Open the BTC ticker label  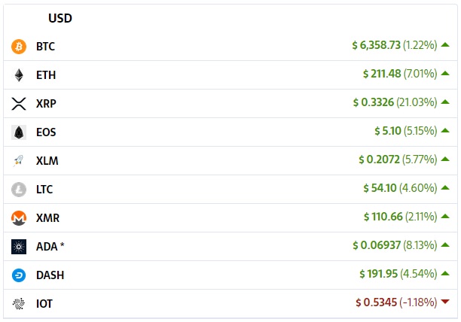coord(45,47)
